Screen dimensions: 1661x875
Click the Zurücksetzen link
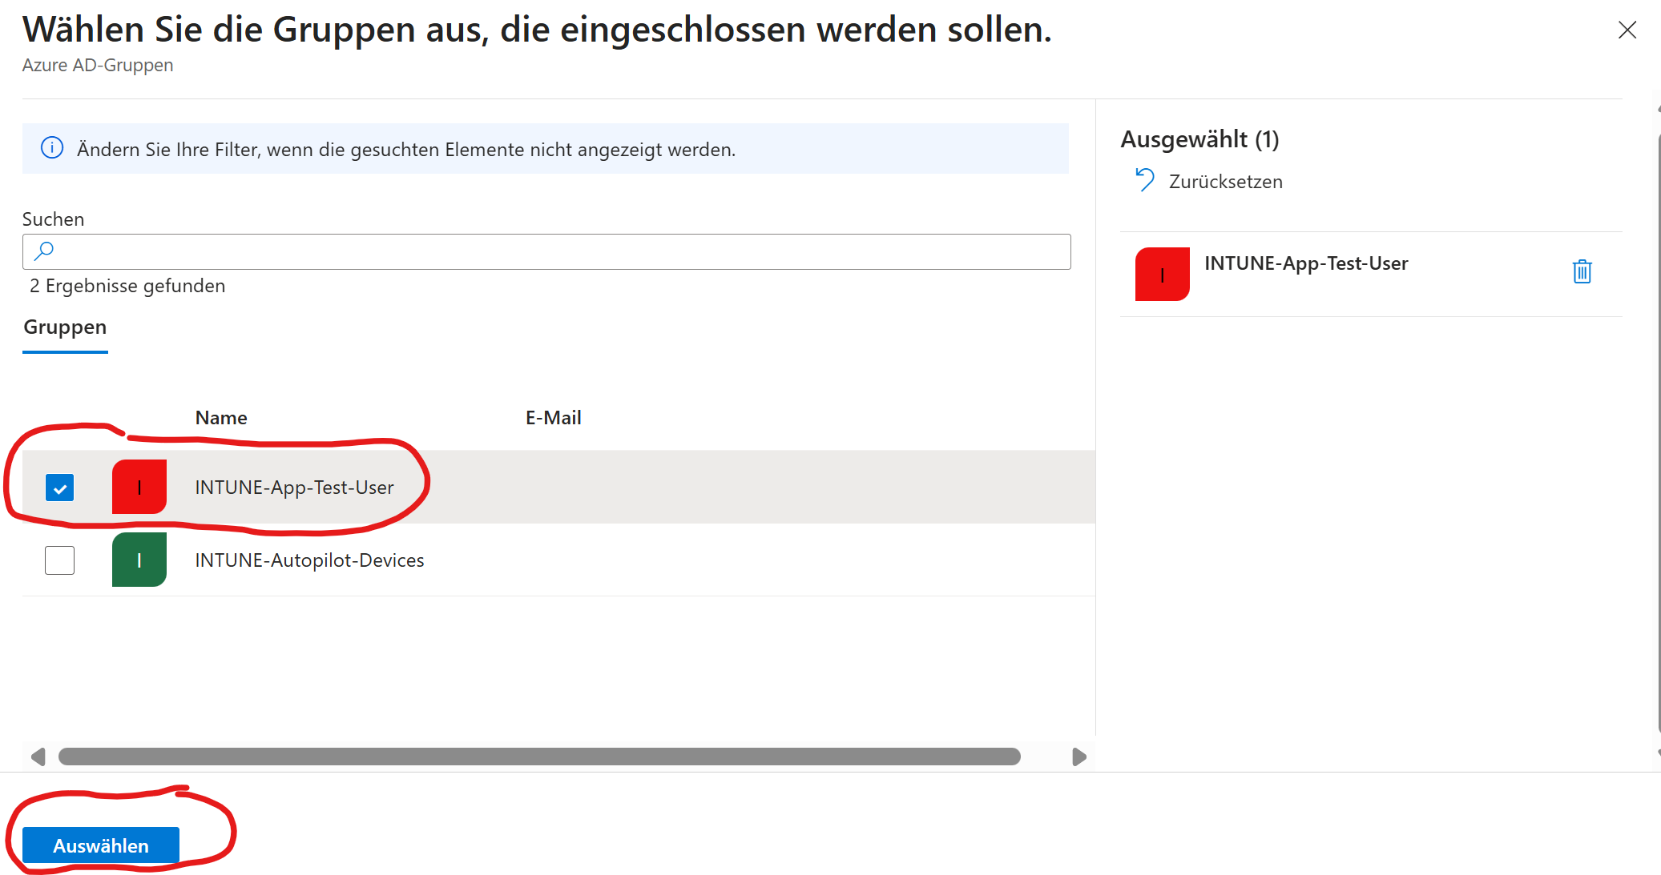(1225, 182)
